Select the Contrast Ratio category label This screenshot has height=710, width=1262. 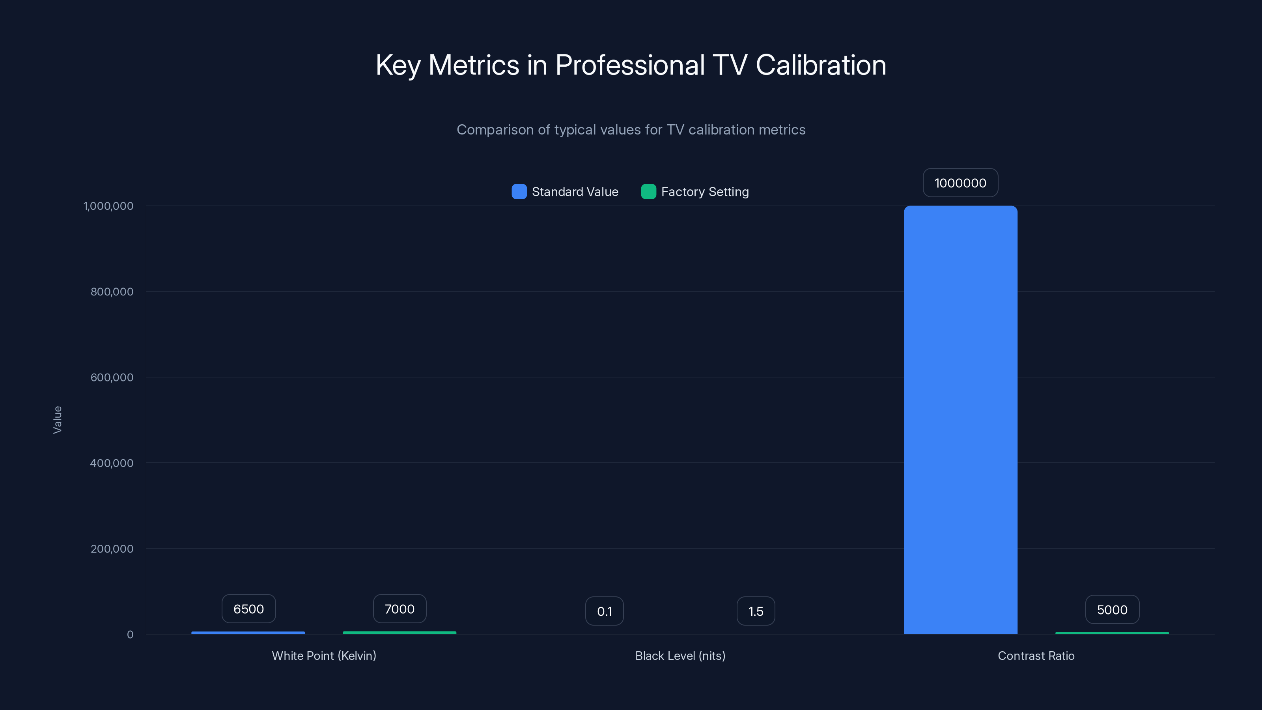pos(1036,656)
